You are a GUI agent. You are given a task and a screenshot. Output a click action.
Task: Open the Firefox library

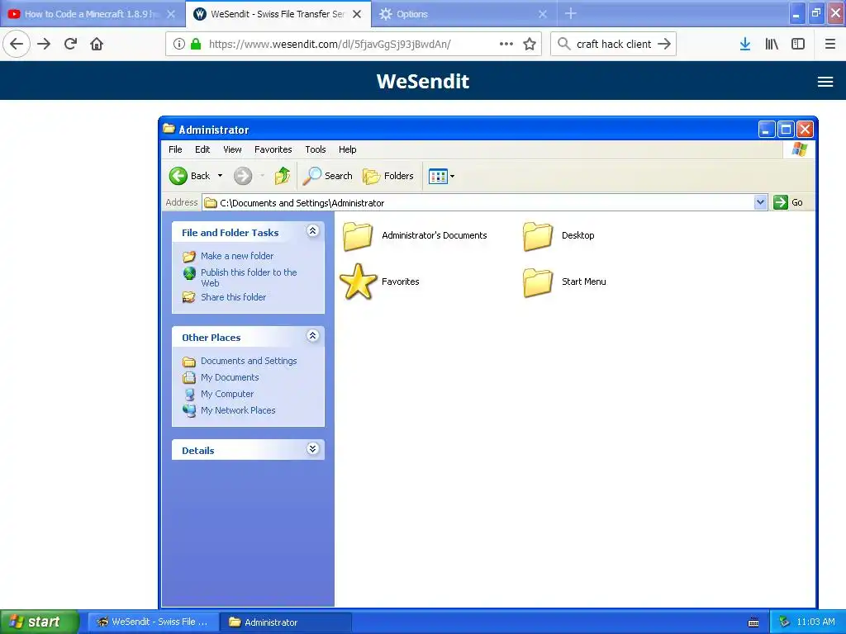[x=772, y=44]
